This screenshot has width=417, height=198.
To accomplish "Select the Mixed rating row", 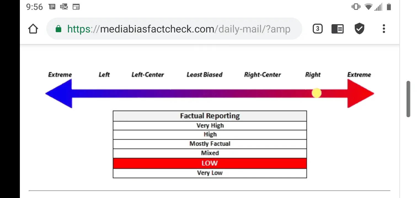I will point(210,153).
